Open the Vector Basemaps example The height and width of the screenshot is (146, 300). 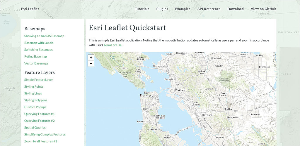[x=36, y=63]
